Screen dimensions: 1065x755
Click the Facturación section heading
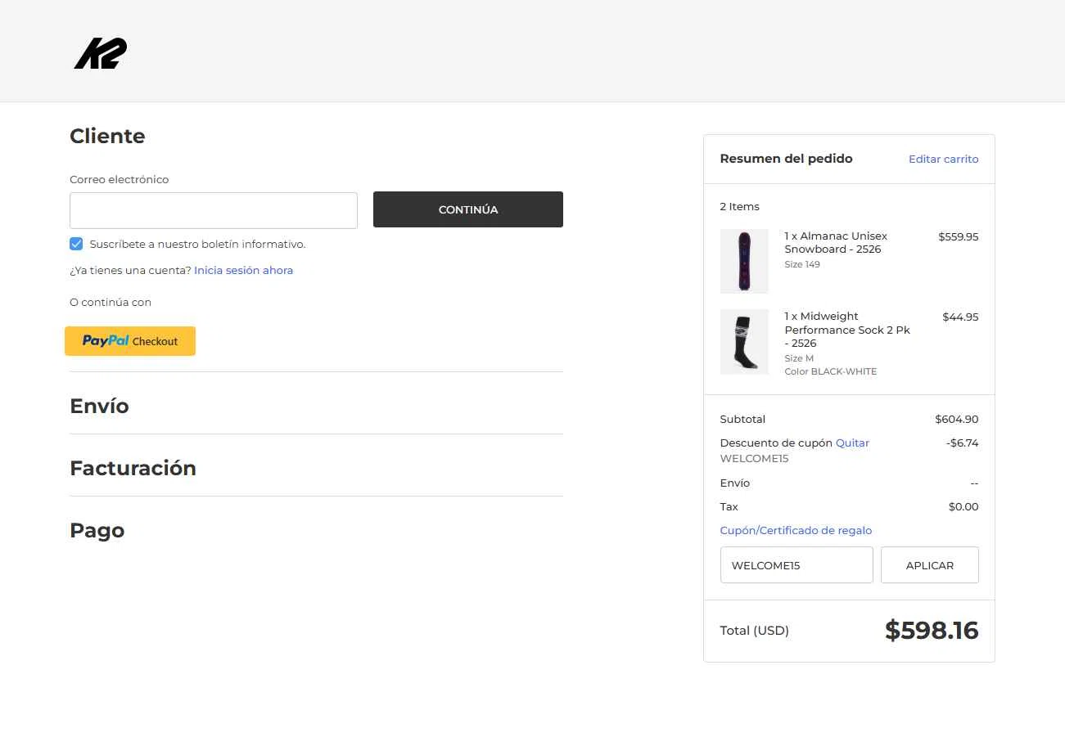[x=133, y=468]
